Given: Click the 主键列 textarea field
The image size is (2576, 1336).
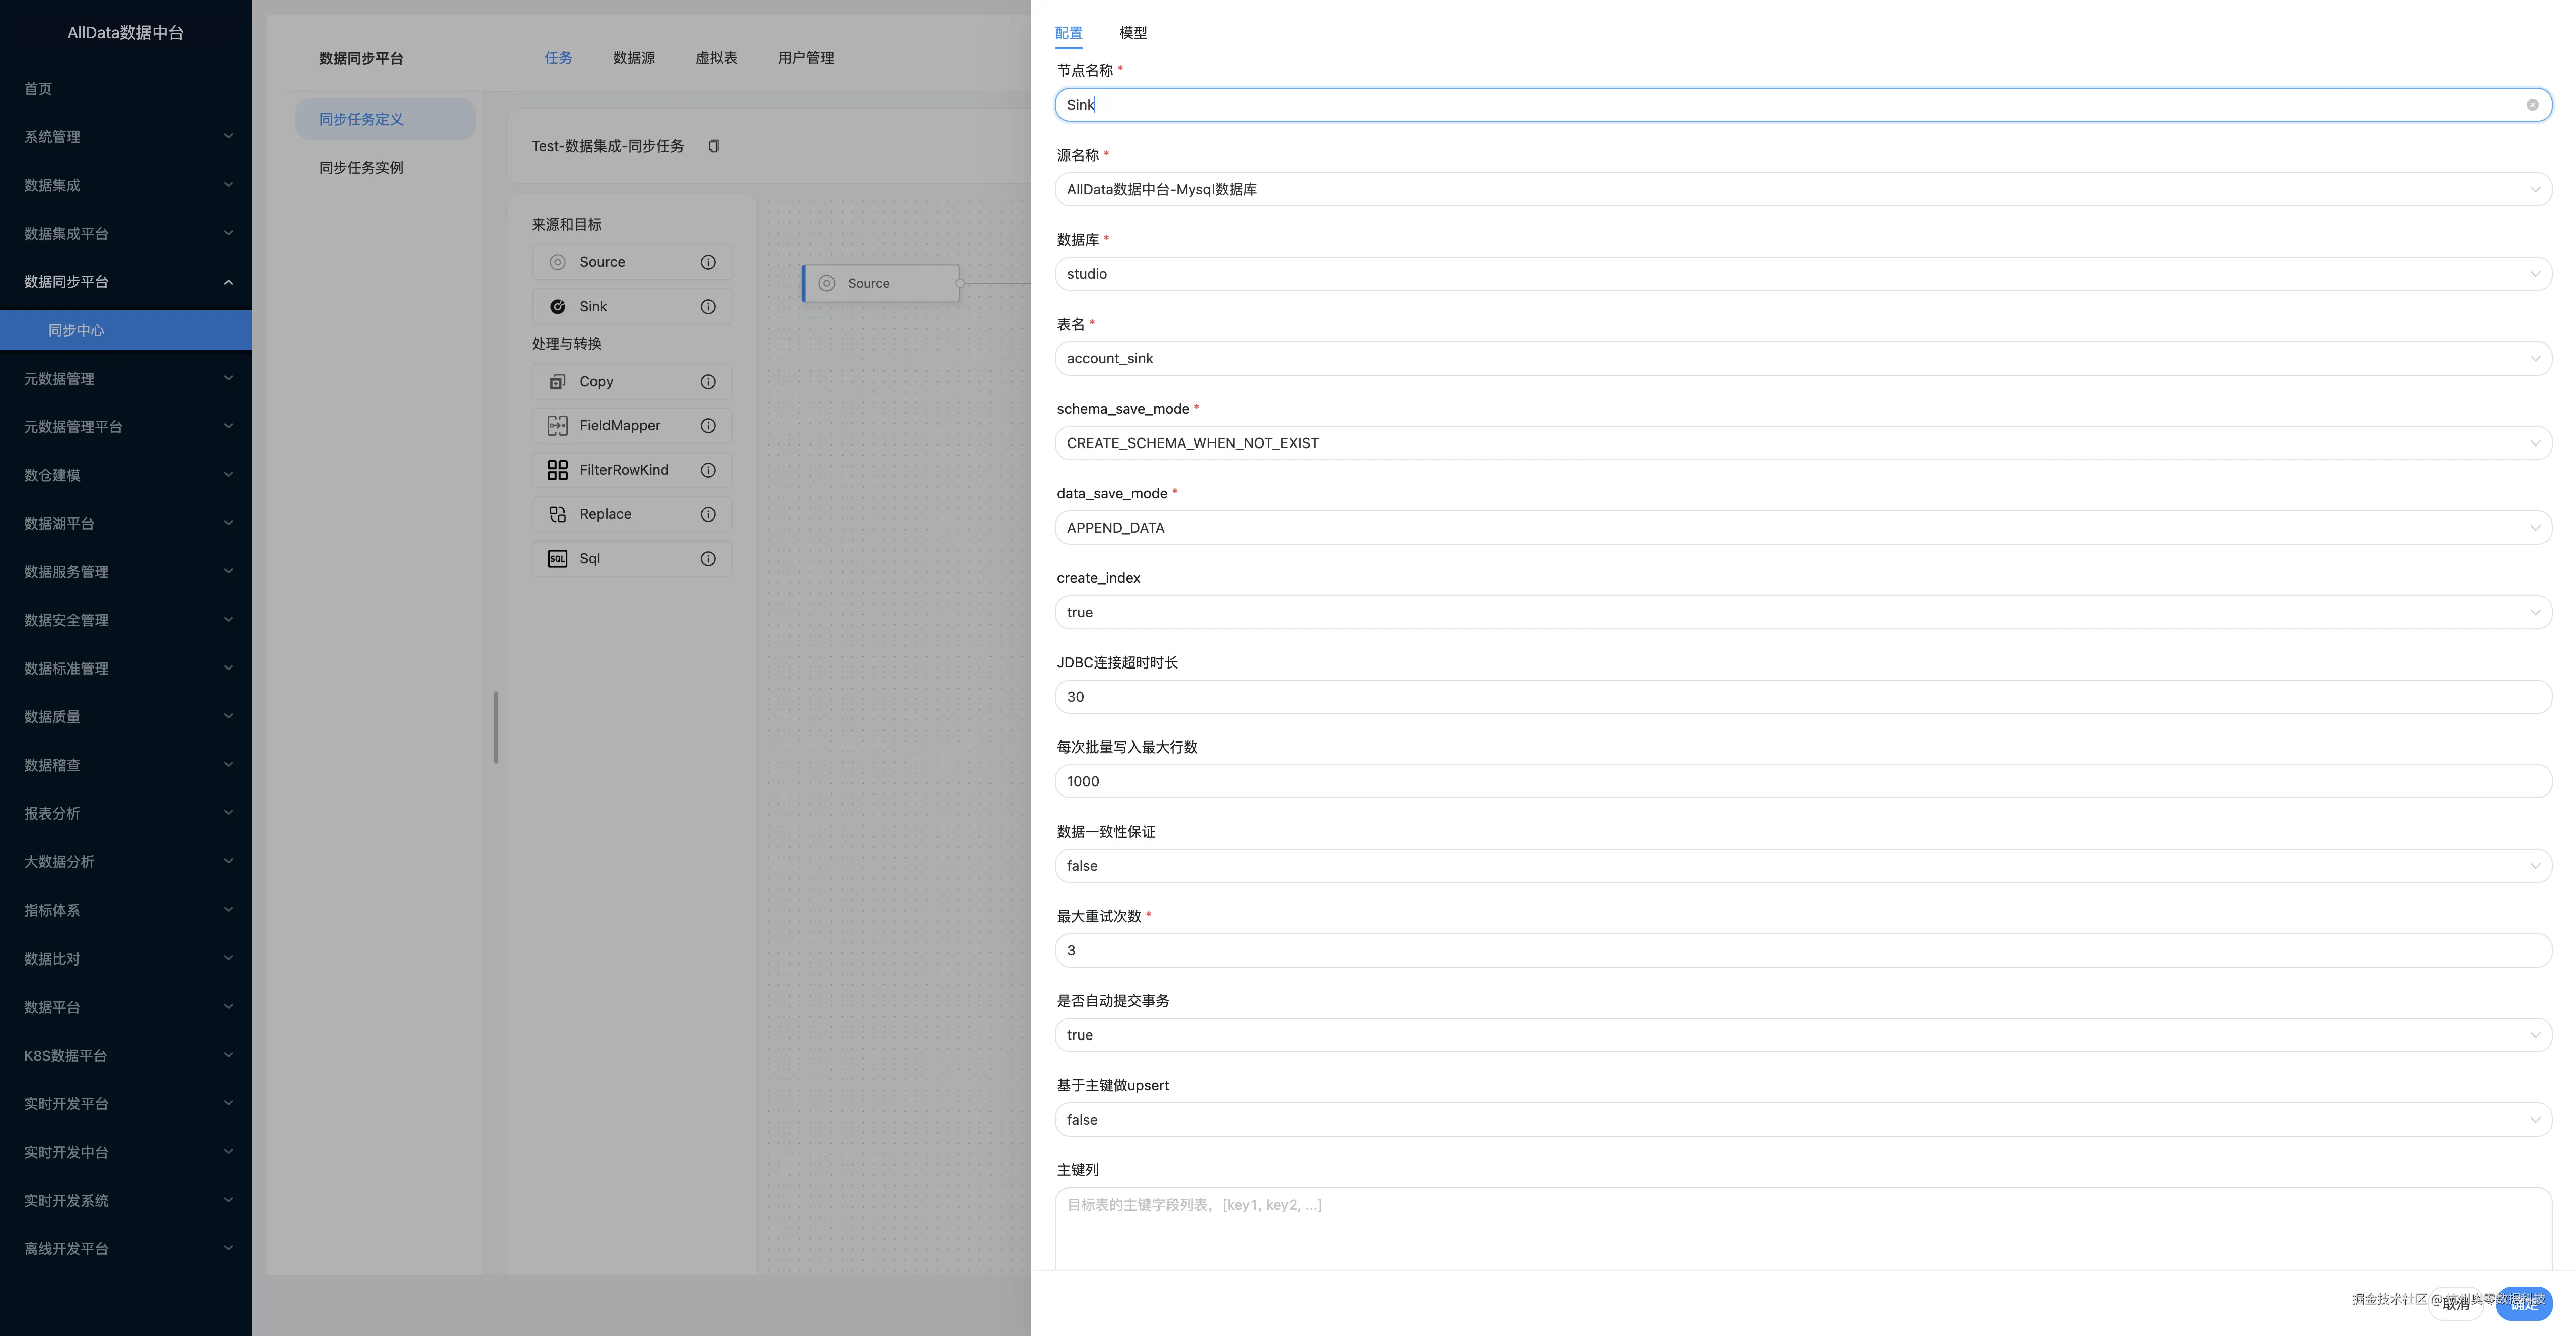Looking at the screenshot, I should point(1802,1228).
